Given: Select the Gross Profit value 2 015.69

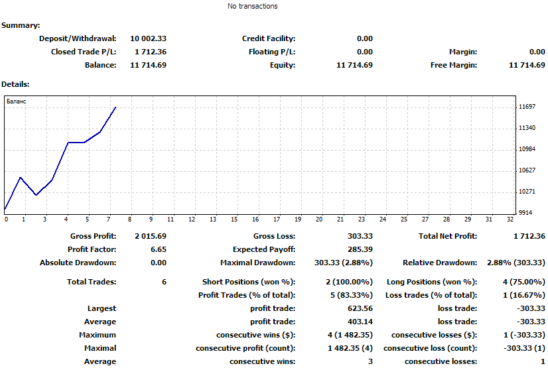Looking at the screenshot, I should pyautogui.click(x=151, y=237).
